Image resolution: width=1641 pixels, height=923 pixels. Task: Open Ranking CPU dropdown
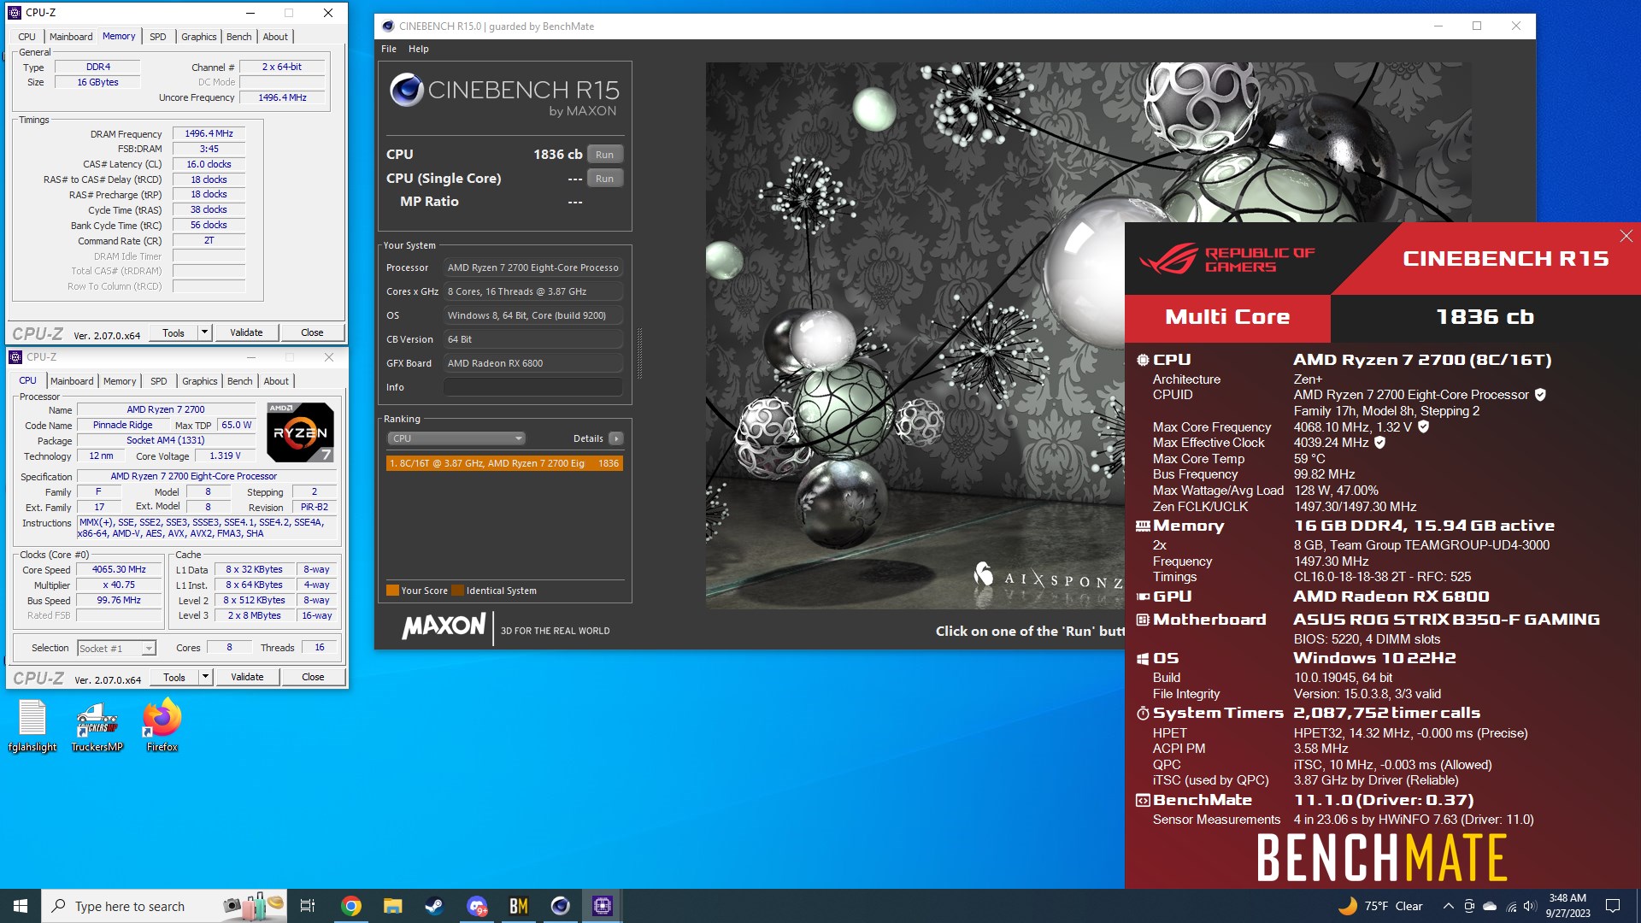(456, 438)
